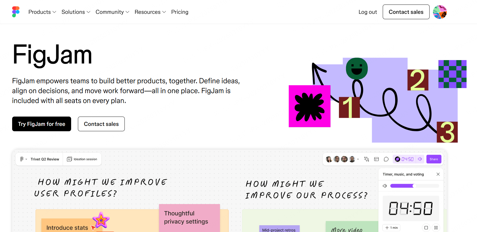Pause the timer
477x232 pixels.
(x=436, y=228)
